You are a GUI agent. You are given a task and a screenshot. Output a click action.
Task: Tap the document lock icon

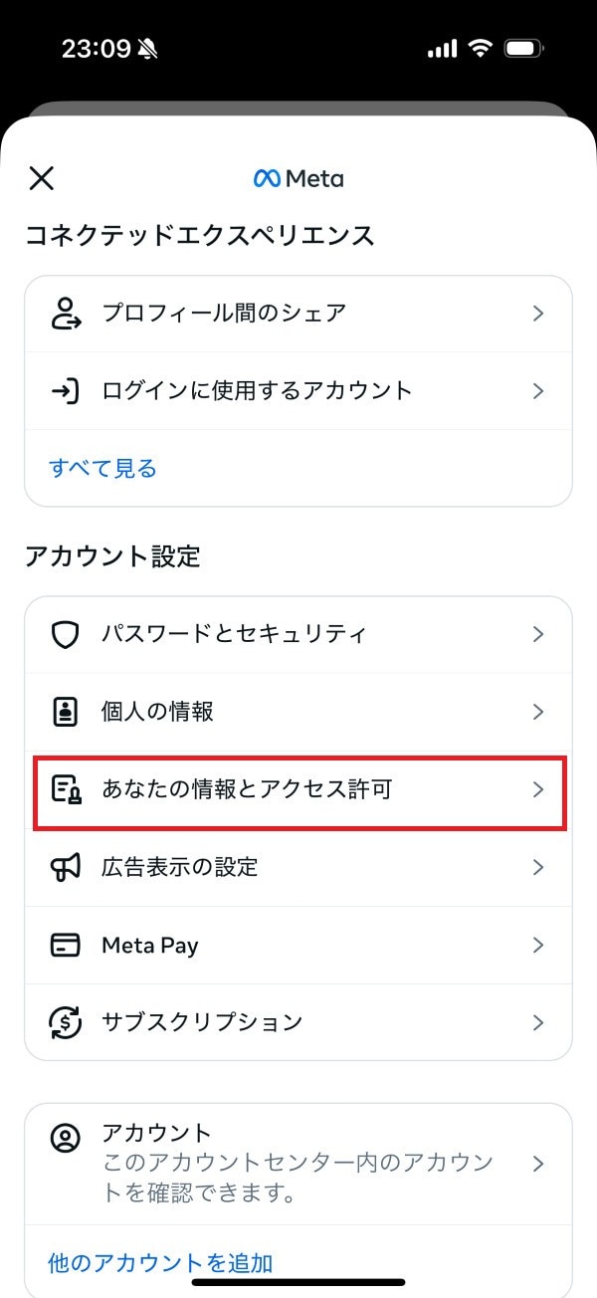65,790
